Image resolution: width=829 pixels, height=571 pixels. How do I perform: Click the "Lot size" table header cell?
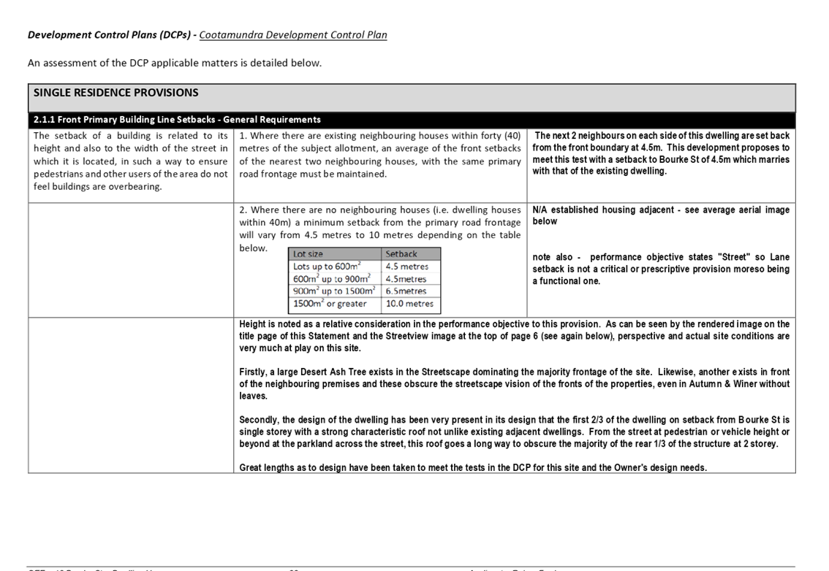(335, 254)
